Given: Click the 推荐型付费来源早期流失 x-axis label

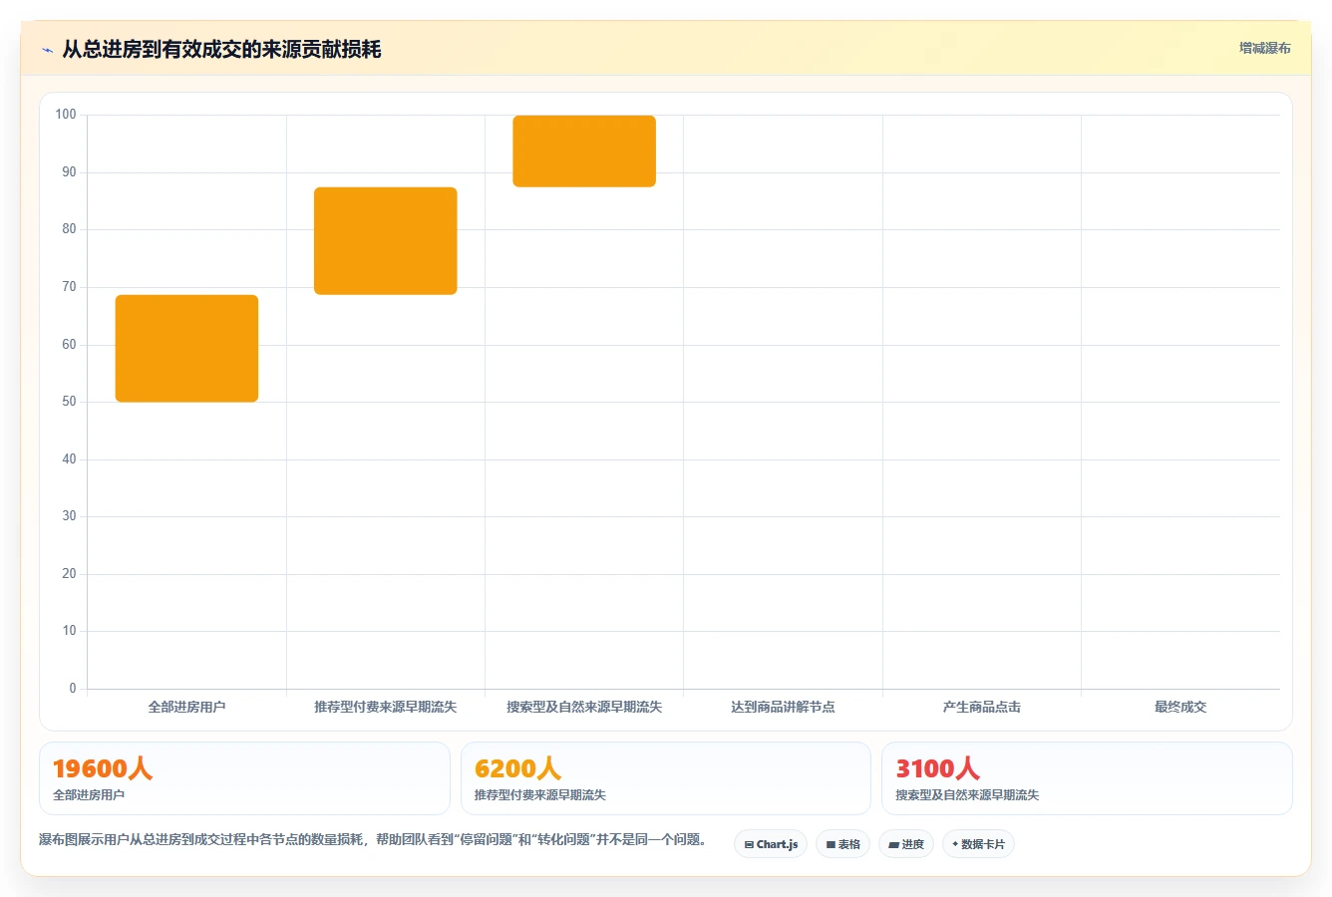Looking at the screenshot, I should (385, 707).
